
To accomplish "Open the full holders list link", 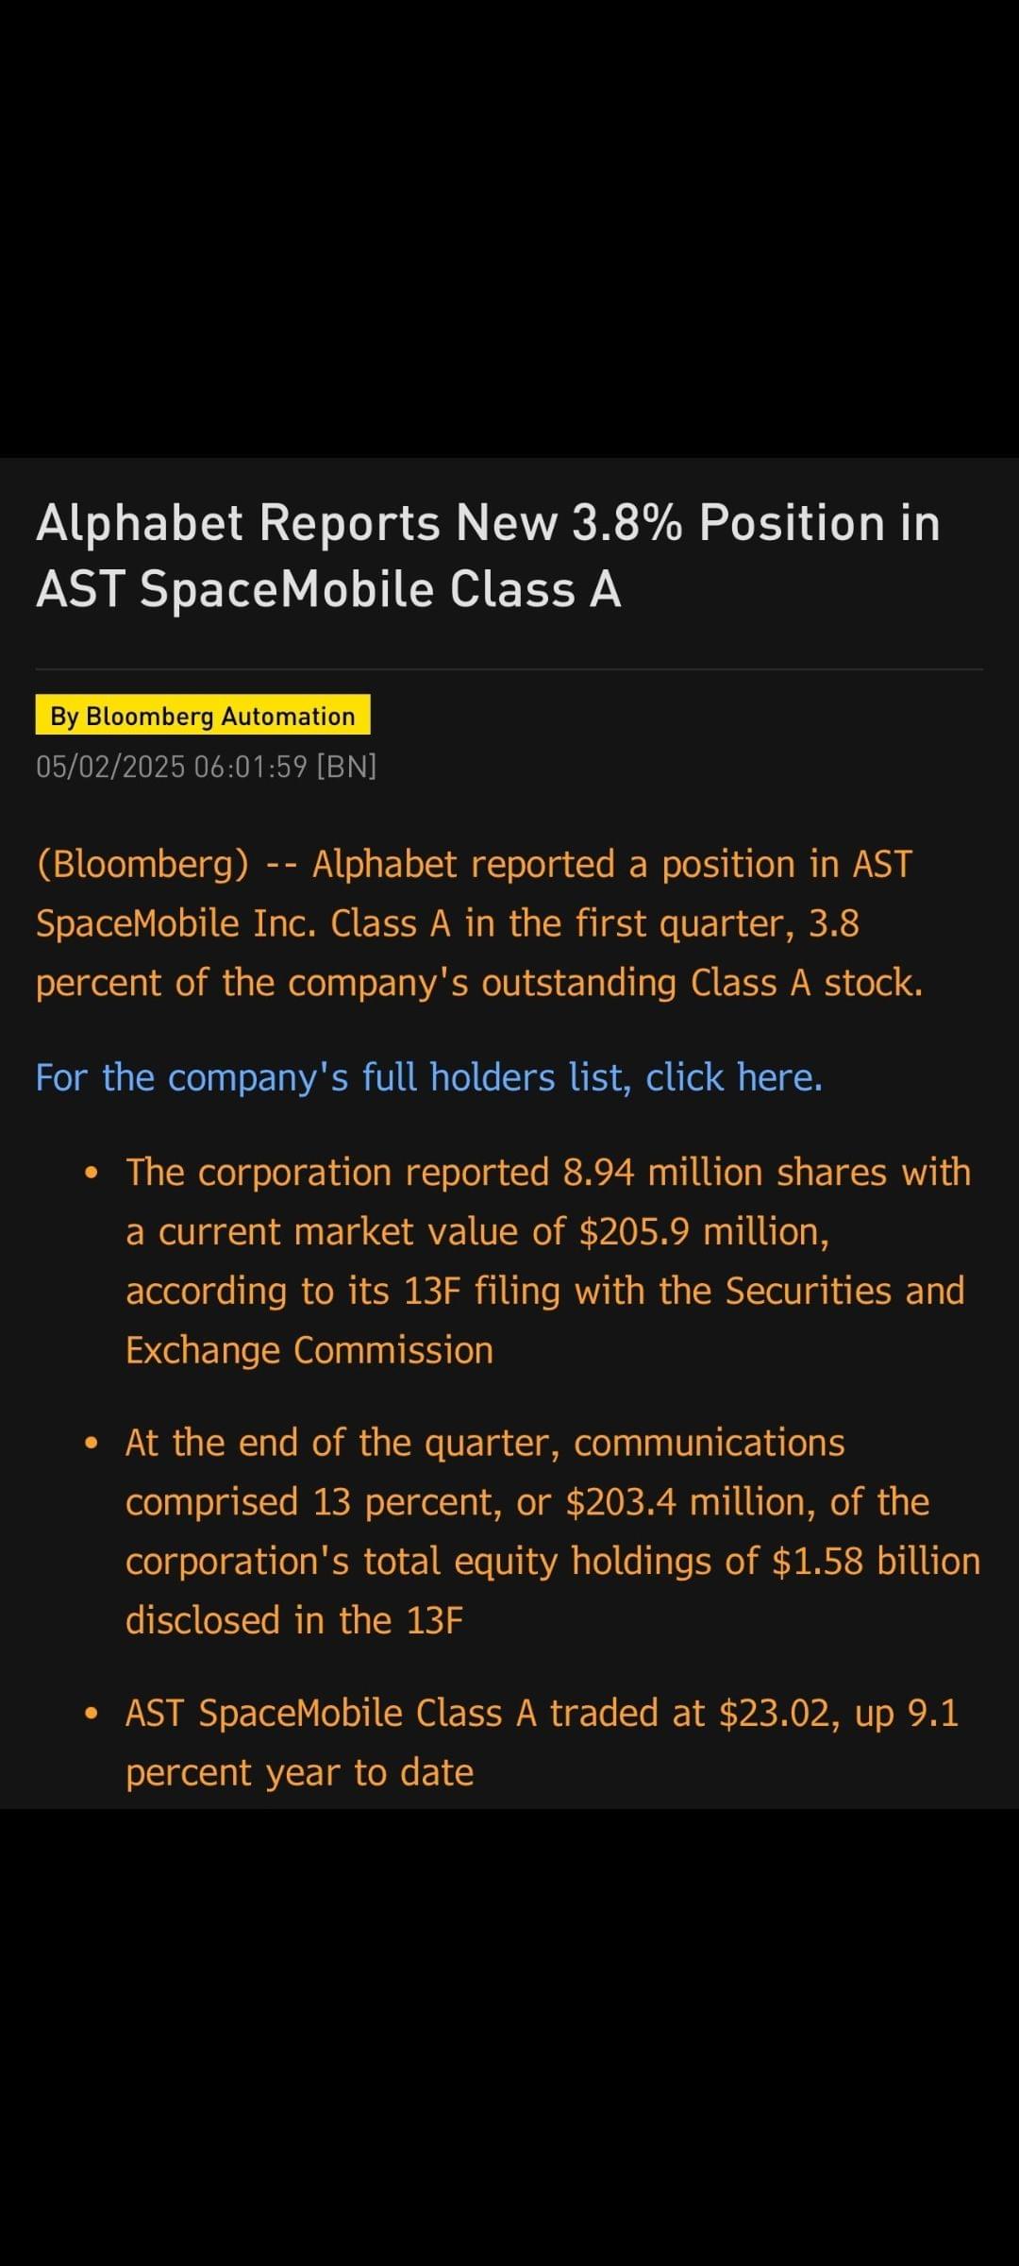I will [x=429, y=1077].
